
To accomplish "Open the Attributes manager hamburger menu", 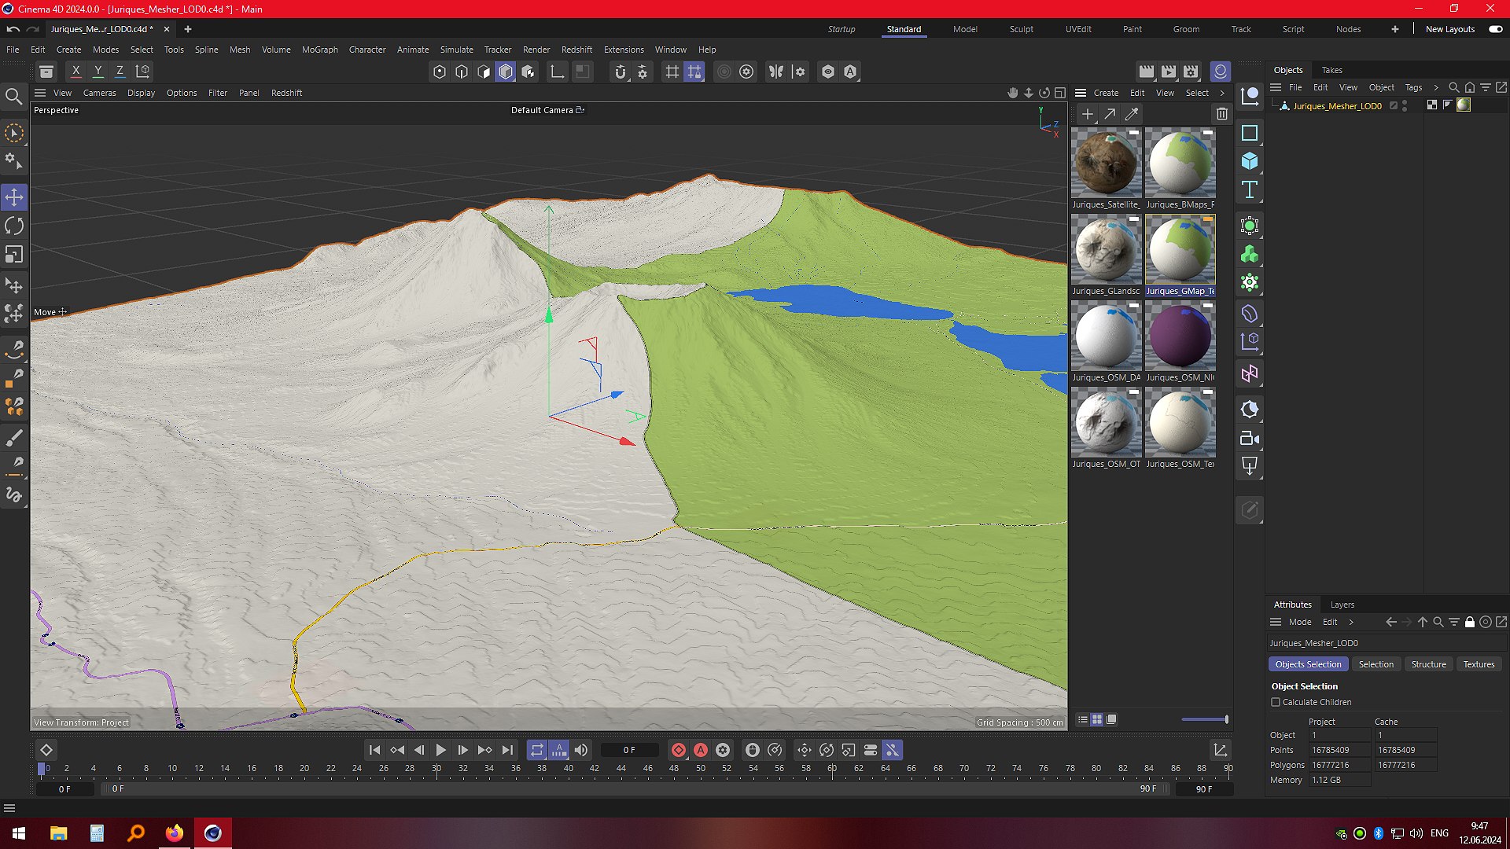I will [x=1276, y=622].
